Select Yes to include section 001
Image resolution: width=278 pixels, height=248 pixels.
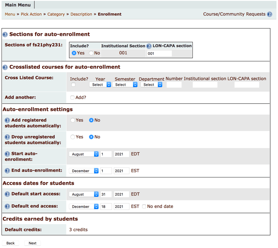coord(74,53)
